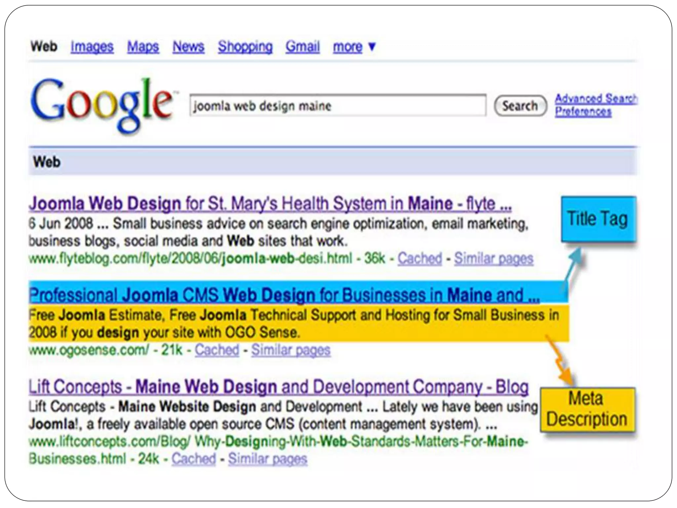Show Similar pages for flyteblog result
This screenshot has height=508, width=677.
(x=494, y=258)
